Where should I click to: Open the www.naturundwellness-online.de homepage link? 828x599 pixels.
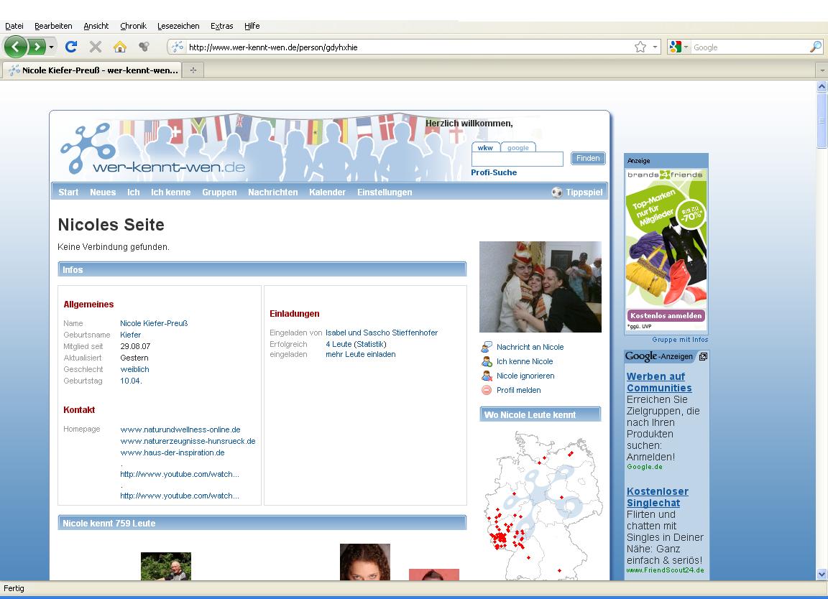tap(180, 429)
